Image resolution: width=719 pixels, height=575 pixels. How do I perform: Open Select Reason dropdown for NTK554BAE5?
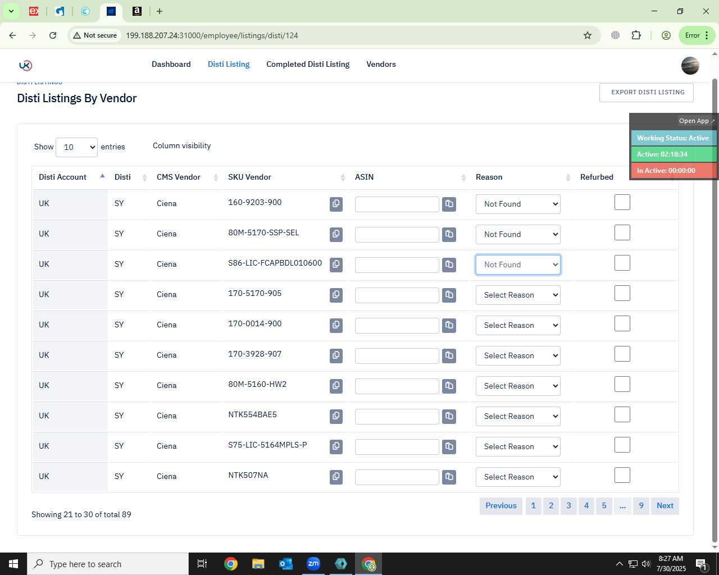[x=518, y=416]
